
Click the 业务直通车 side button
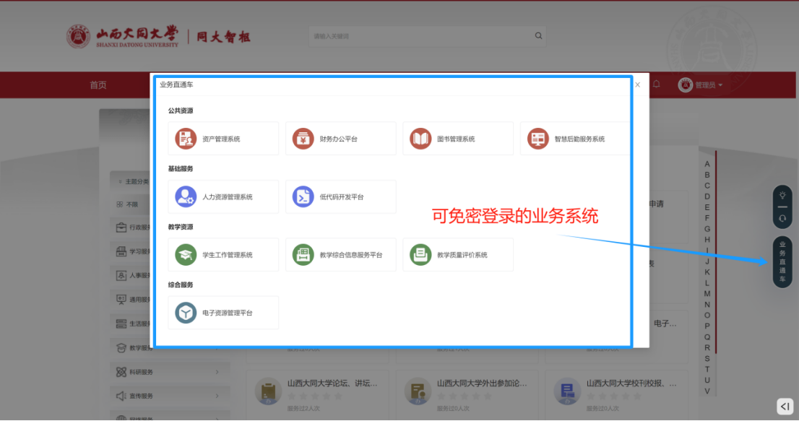click(x=782, y=261)
